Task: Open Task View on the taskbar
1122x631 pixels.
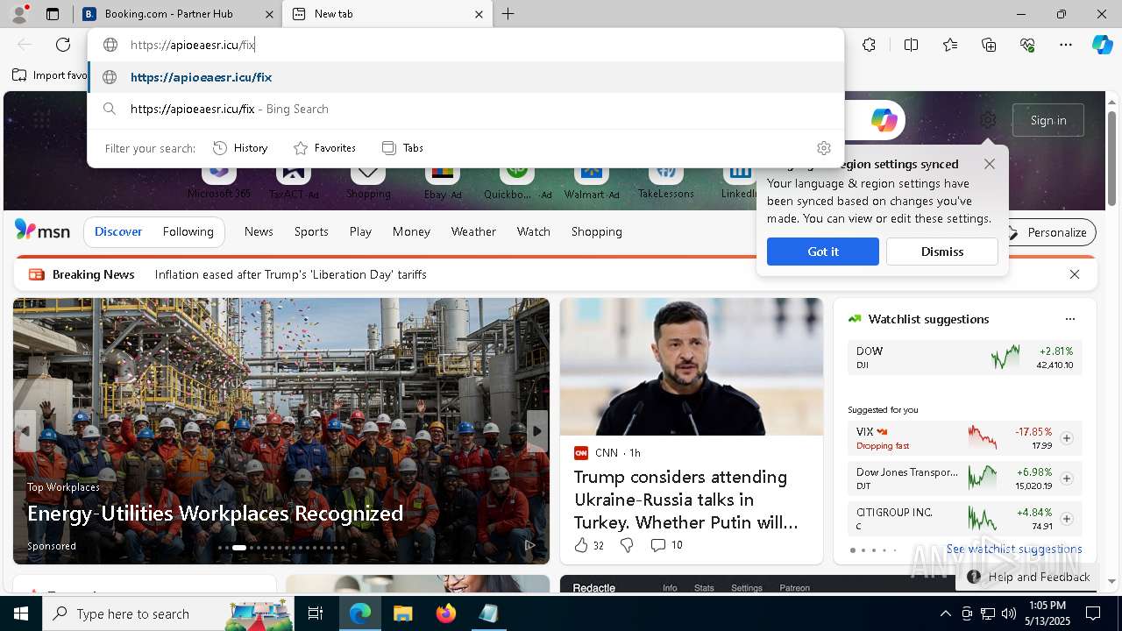Action: point(315,613)
